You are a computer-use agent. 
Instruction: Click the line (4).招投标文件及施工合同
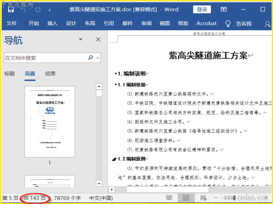(156, 122)
